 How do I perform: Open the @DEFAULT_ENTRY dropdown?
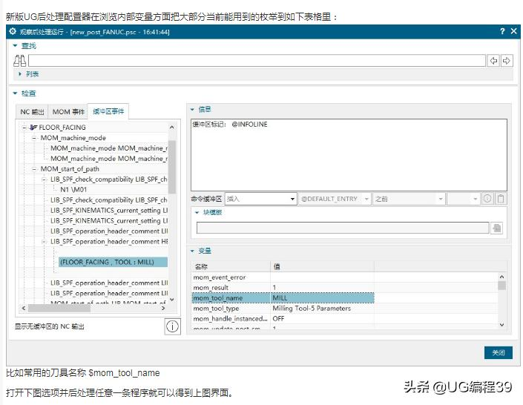[335, 199]
